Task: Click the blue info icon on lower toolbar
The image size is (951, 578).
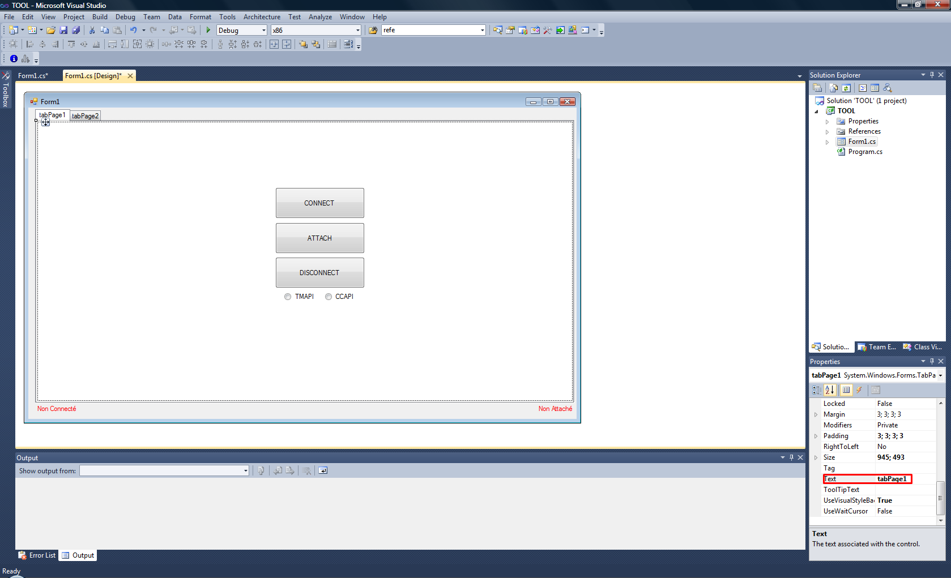Action: point(14,59)
